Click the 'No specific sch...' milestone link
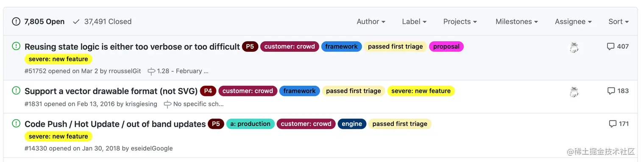The image size is (641, 162). click(198, 104)
